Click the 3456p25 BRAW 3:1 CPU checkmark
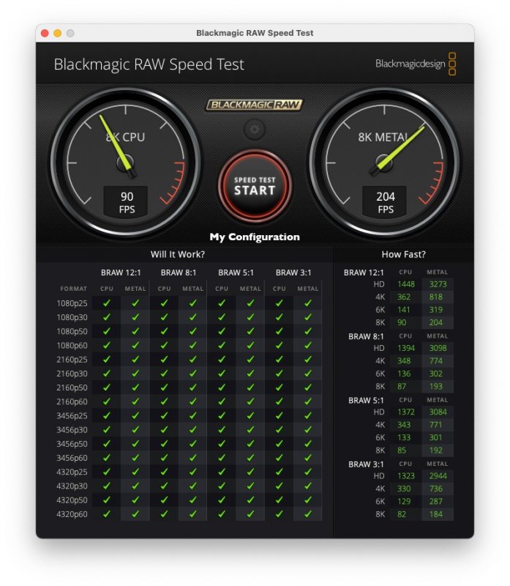The height and width of the screenshot is (586, 510). pos(280,415)
